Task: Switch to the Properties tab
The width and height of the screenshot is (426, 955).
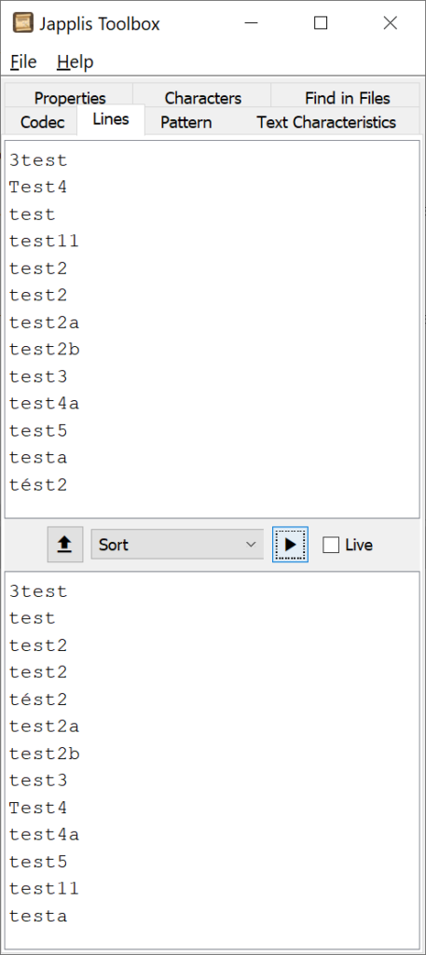Action: pos(69,97)
